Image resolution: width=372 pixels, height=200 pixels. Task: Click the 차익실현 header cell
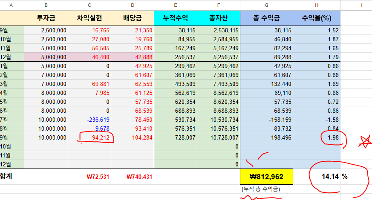click(x=89, y=18)
